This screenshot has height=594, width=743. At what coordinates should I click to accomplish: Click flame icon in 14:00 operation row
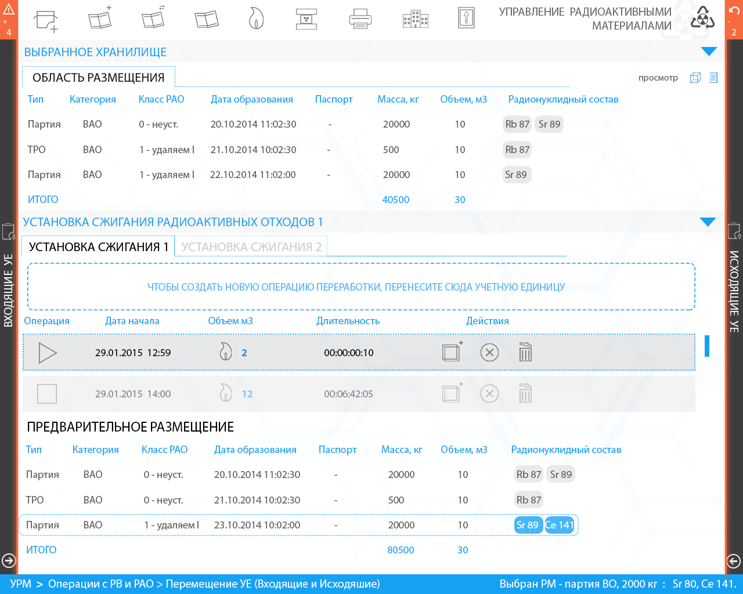pyautogui.click(x=226, y=393)
